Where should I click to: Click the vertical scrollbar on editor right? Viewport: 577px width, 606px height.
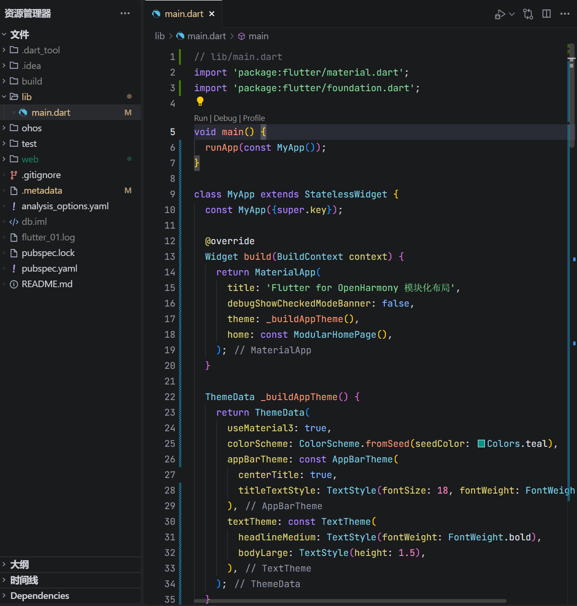click(x=572, y=96)
